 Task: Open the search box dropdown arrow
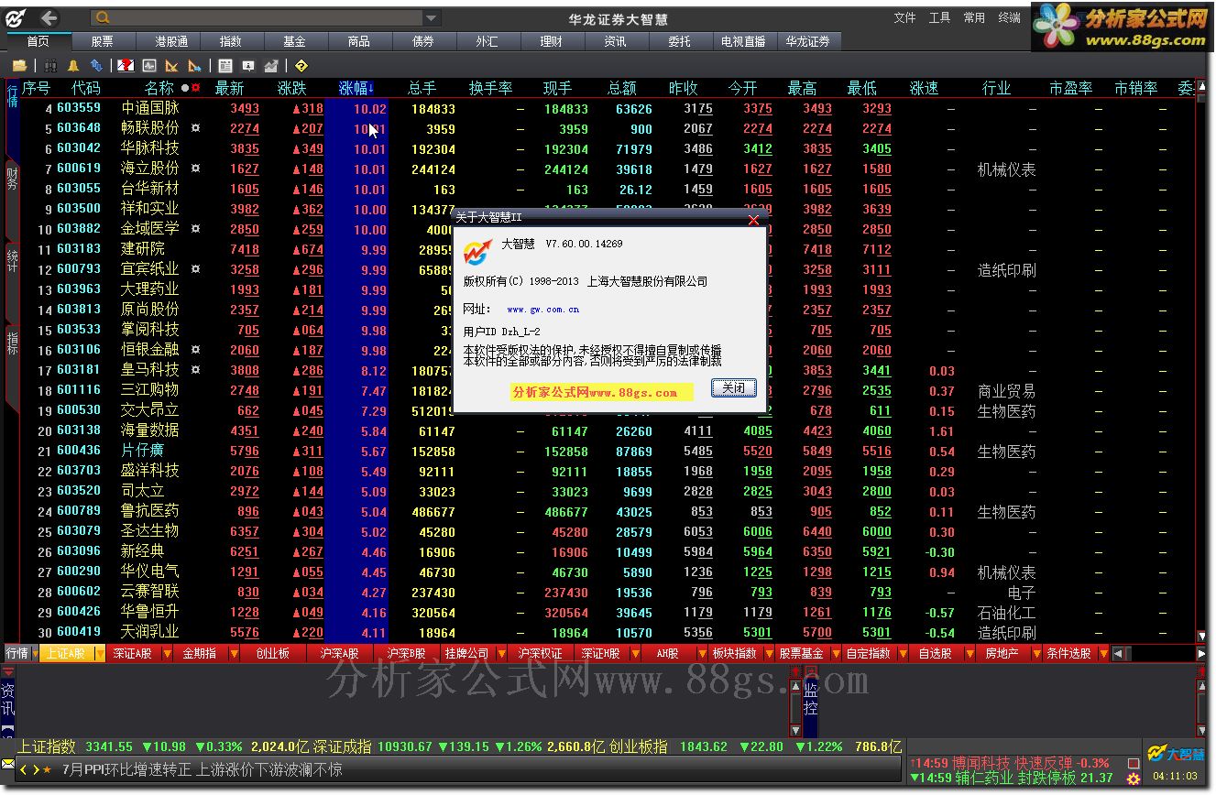point(431,18)
